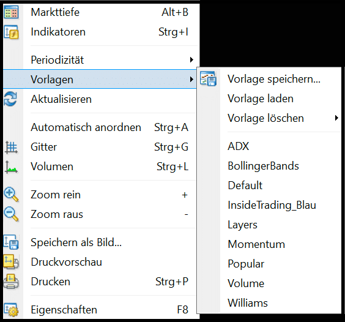Choose Vorlage laden entry
This screenshot has width=345, height=322.
click(x=269, y=99)
